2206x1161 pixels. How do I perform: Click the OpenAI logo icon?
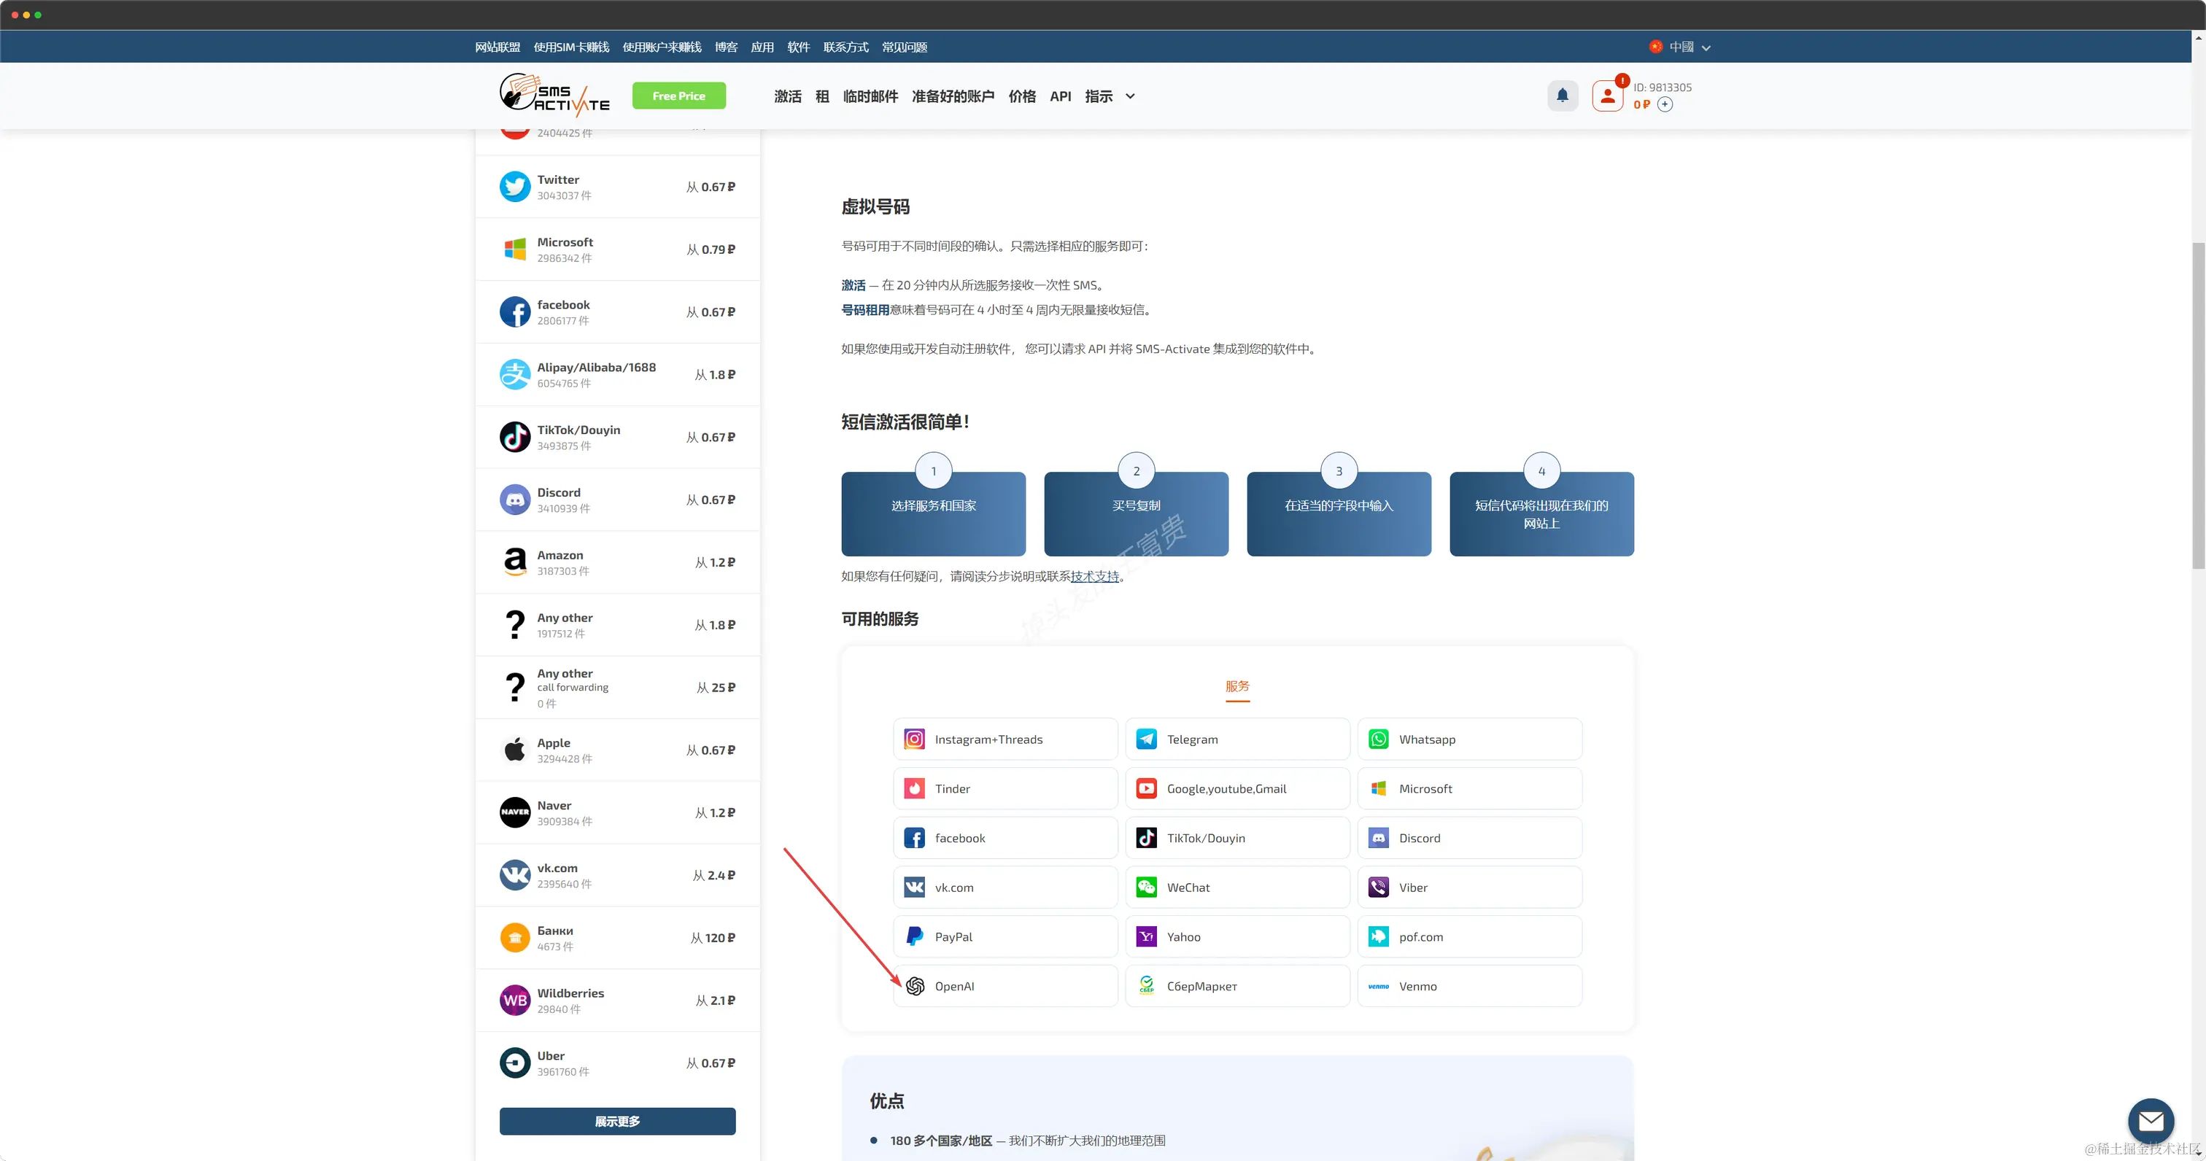point(914,986)
